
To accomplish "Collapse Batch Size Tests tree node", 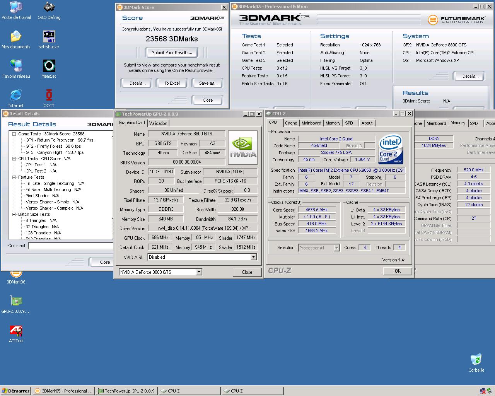I will click(x=14, y=215).
